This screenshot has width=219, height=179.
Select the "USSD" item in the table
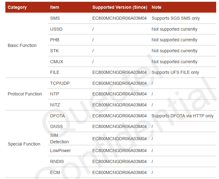(56, 29)
